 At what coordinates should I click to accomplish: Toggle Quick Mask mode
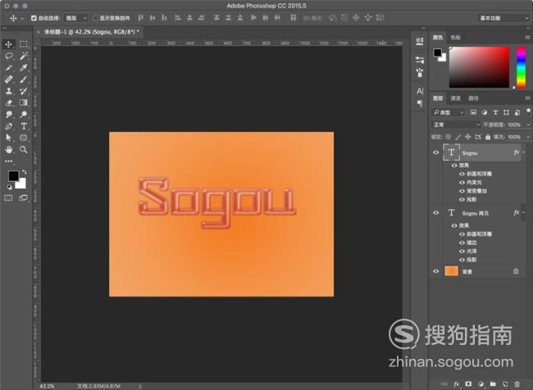[x=8, y=197]
